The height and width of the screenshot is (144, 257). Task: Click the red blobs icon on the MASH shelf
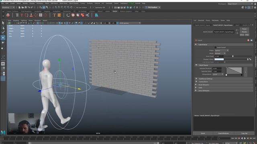pyautogui.click(x=82, y=15)
